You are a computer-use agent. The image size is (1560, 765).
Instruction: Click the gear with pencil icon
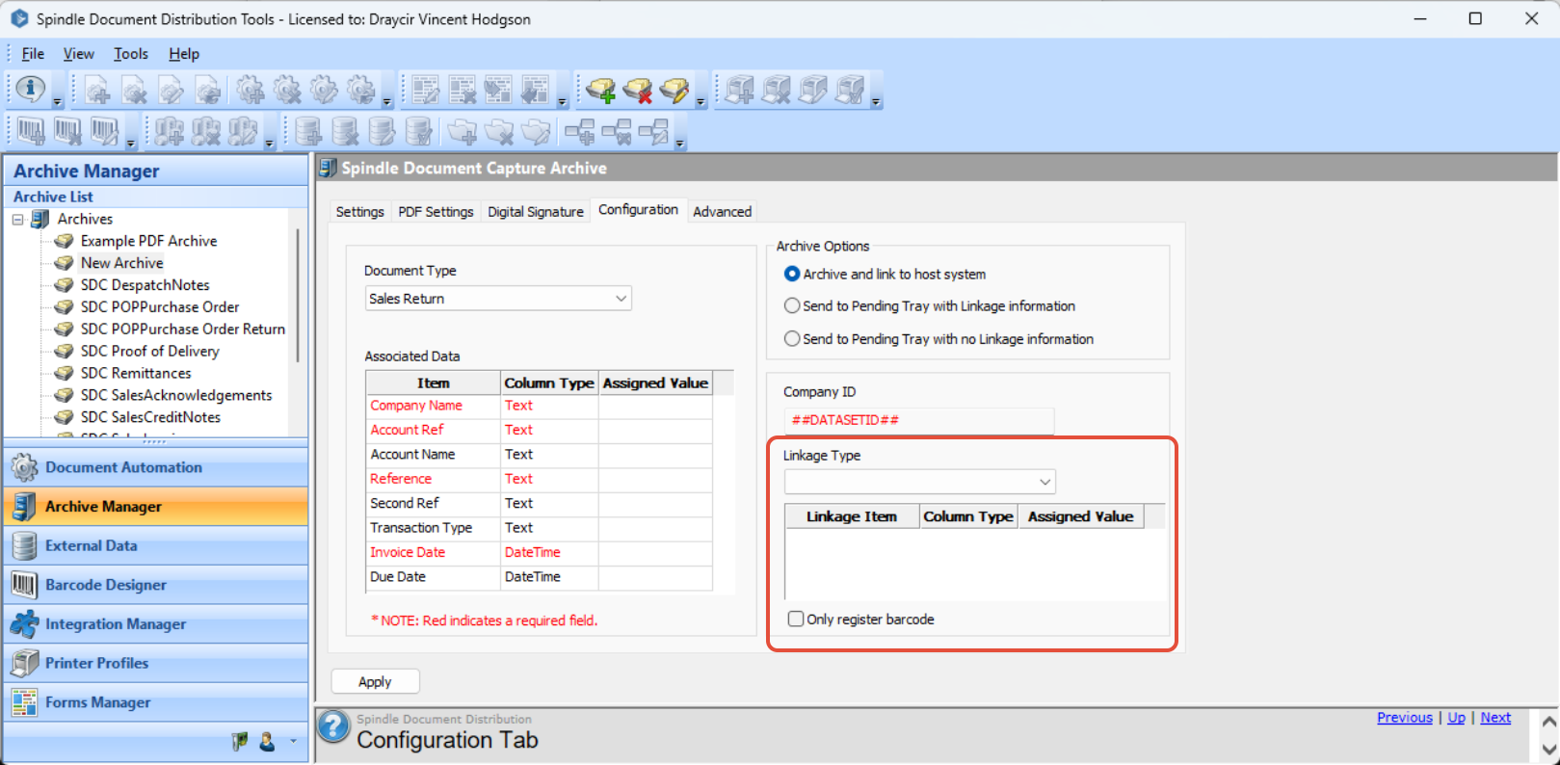tap(324, 91)
